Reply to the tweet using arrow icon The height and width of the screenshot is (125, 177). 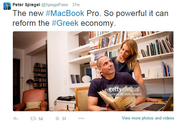pos(16,119)
